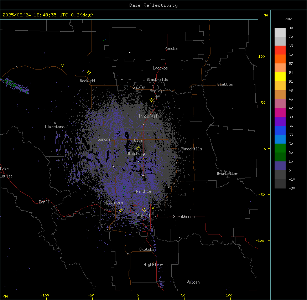Click the Base_Reflectivity title text

153,5
